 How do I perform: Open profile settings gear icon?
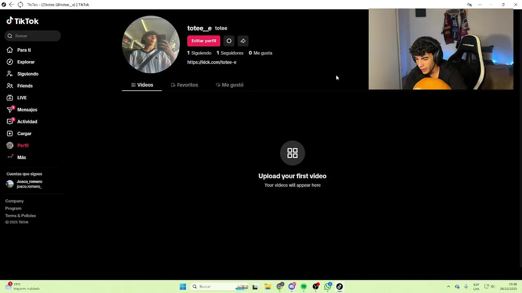[229, 41]
